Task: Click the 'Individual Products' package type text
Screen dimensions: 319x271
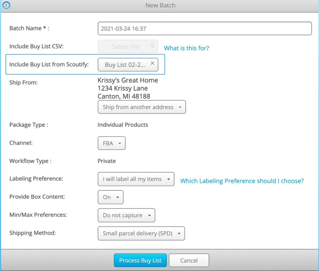Action: tap(123, 125)
